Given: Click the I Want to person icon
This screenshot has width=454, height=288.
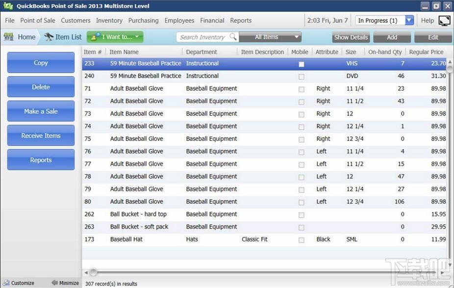Looking at the screenshot, I should 95,37.
